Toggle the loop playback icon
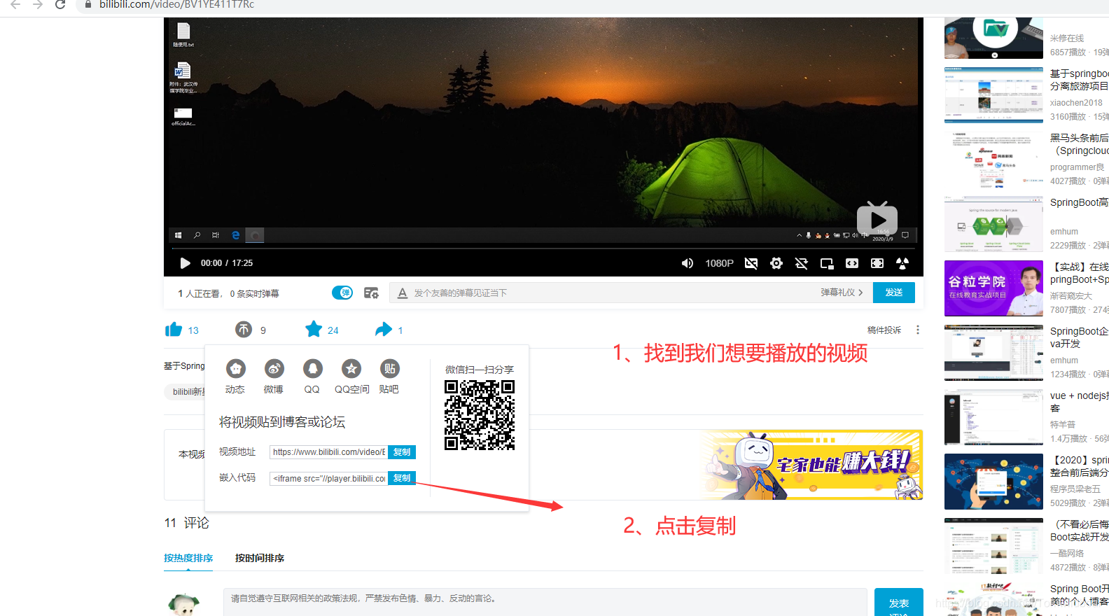 [x=802, y=263]
